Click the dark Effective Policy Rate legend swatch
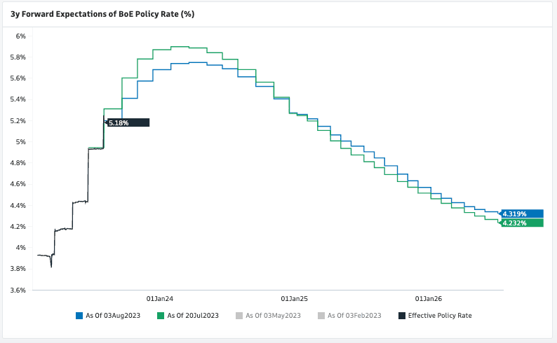The width and height of the screenshot is (557, 343). tap(402, 316)
